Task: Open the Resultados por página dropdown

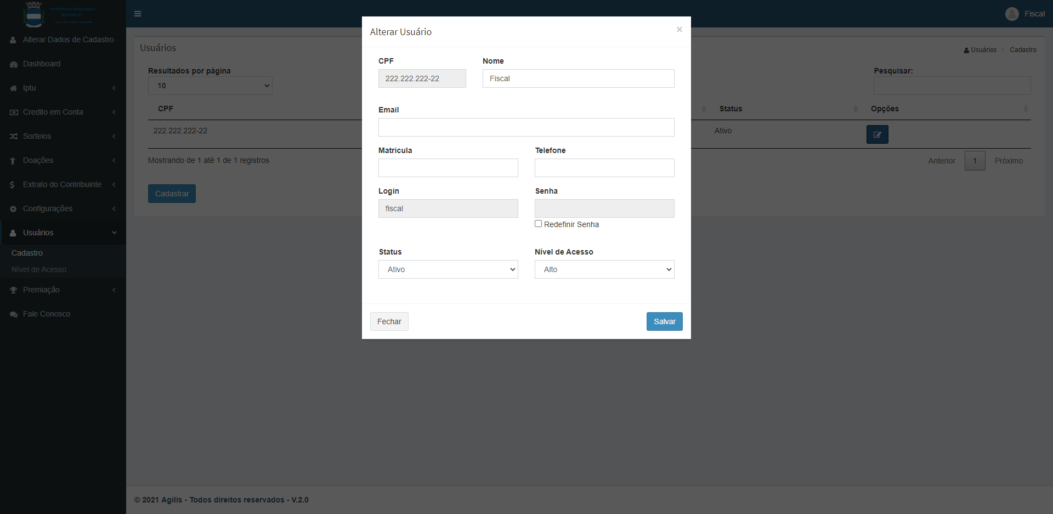Action: click(210, 86)
